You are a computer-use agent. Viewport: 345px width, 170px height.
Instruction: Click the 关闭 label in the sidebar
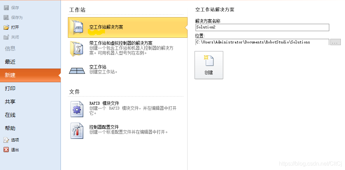coord(15,37)
